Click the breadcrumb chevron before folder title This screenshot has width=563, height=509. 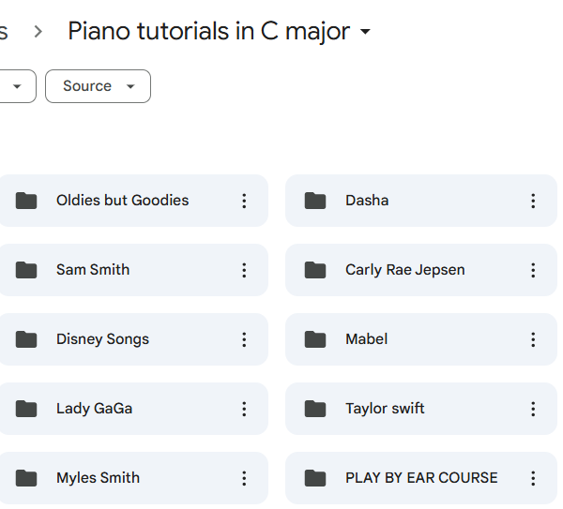38,32
